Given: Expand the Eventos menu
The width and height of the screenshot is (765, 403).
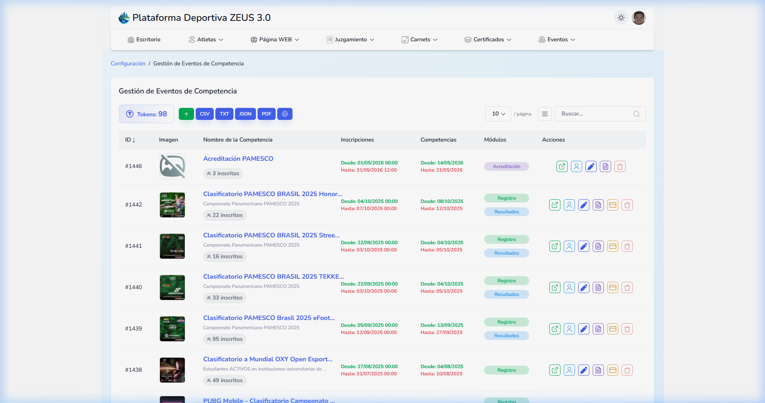Looking at the screenshot, I should point(557,39).
